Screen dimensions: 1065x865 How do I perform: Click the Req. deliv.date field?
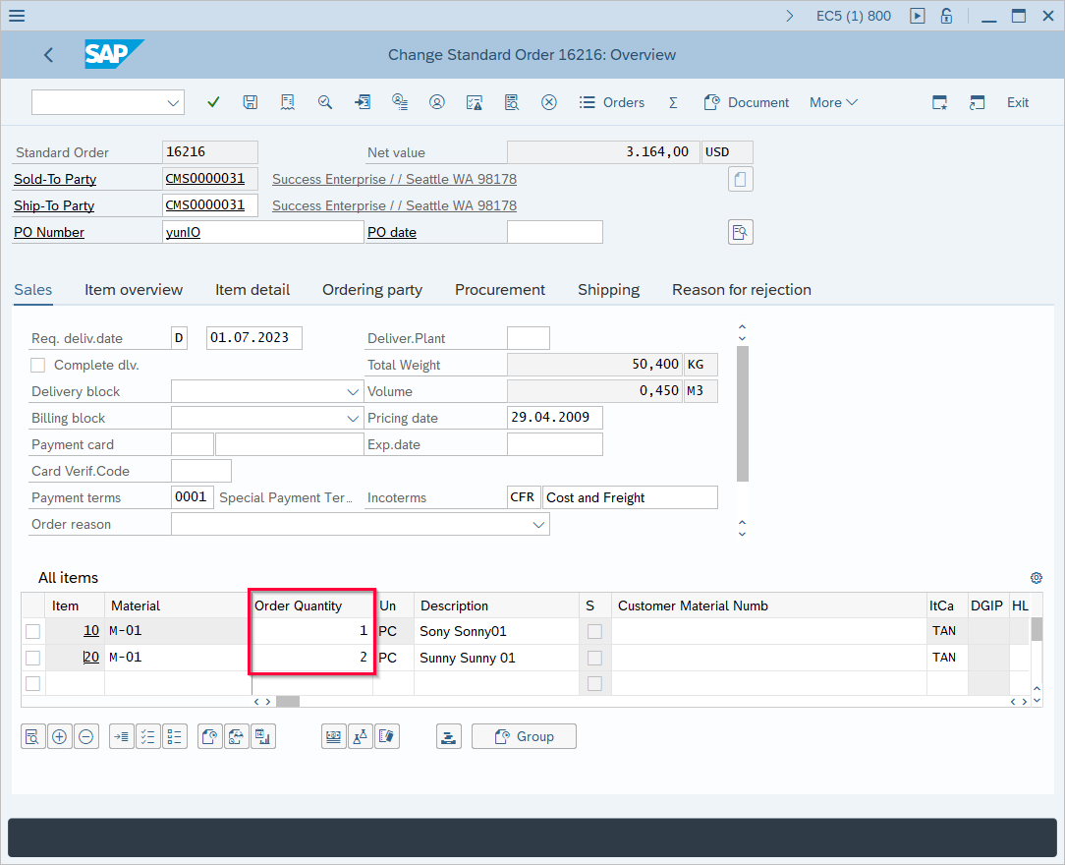254,338
